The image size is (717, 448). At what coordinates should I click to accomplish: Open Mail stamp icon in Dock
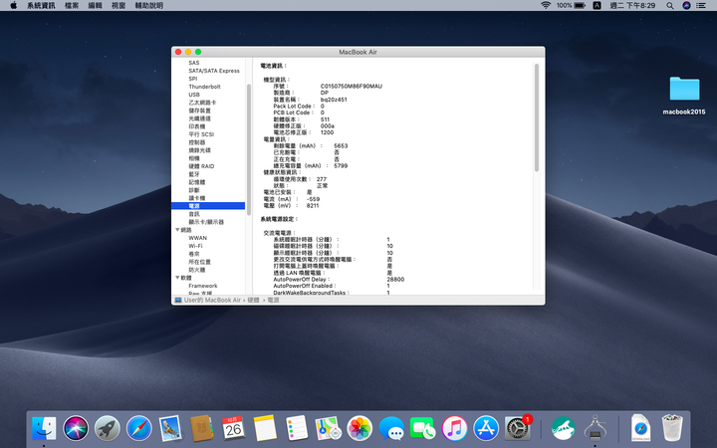click(170, 429)
